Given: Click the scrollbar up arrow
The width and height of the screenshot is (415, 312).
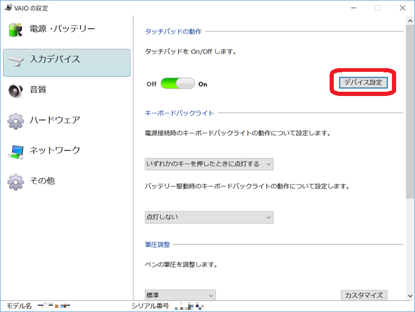Looking at the screenshot, I should pos(410,20).
